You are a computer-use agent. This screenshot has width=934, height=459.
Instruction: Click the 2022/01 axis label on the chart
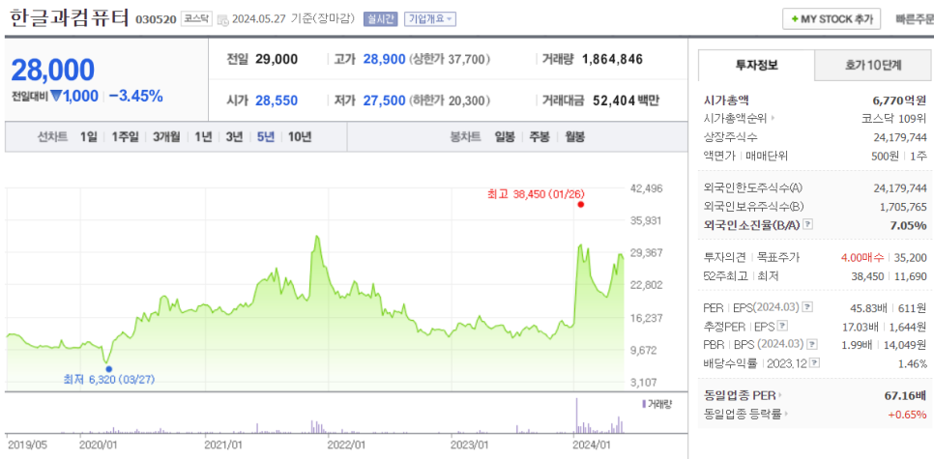tap(346, 445)
